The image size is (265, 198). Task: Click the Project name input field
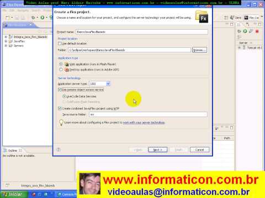coord(142,32)
